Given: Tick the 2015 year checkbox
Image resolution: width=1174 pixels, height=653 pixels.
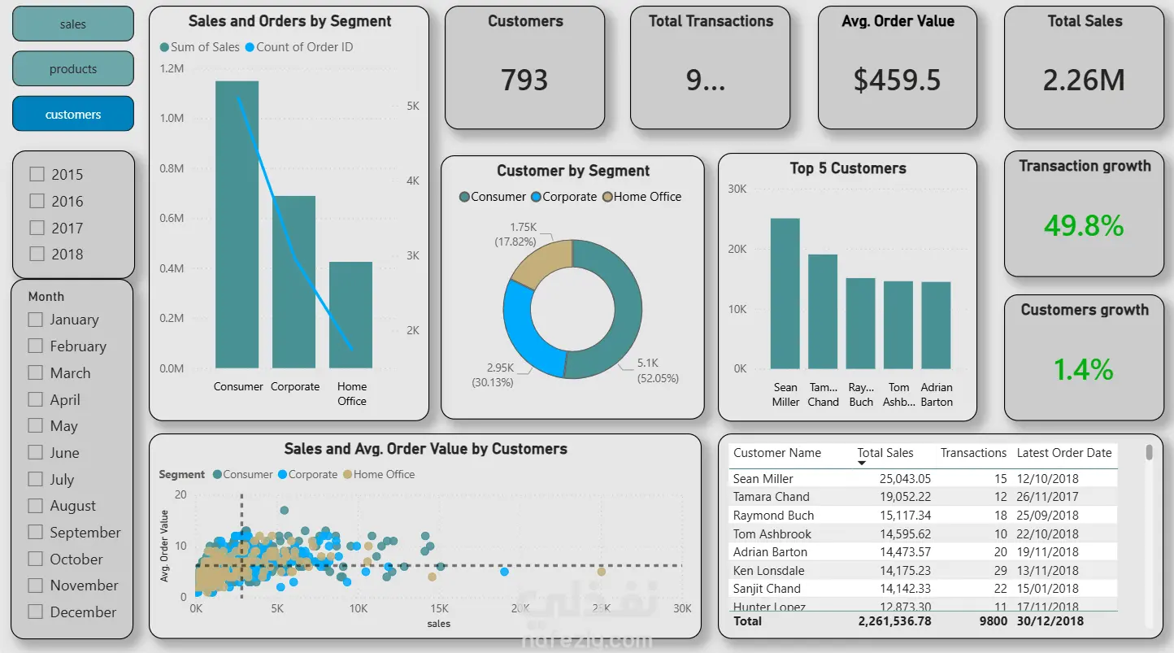Looking at the screenshot, I should pos(37,174).
